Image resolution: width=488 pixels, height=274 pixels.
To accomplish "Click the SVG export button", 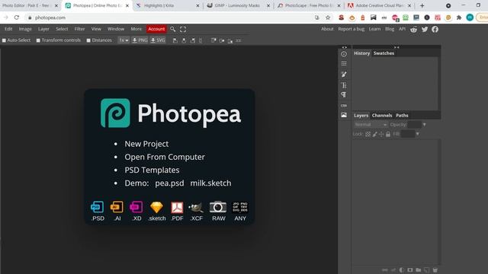I will [158, 40].
